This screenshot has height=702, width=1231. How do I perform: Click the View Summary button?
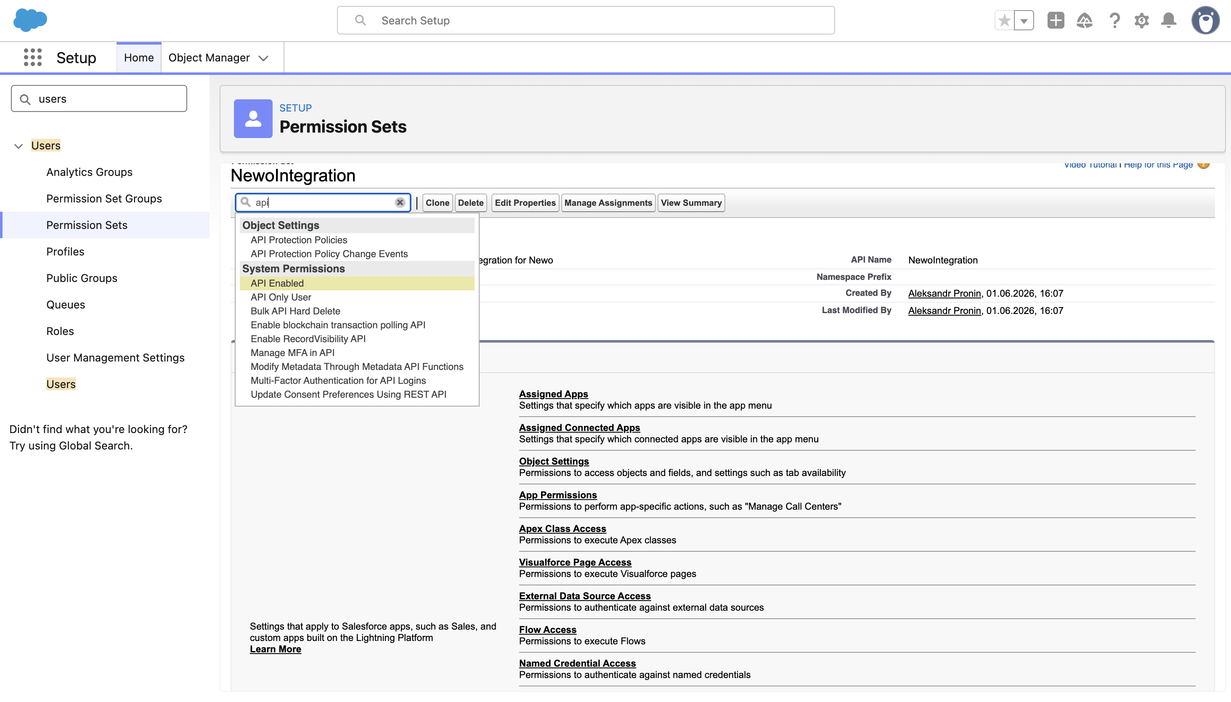[x=691, y=203]
